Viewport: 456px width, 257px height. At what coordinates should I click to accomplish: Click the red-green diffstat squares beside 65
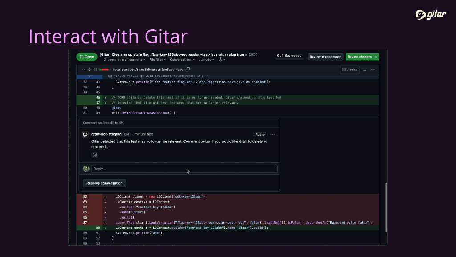[104, 70]
